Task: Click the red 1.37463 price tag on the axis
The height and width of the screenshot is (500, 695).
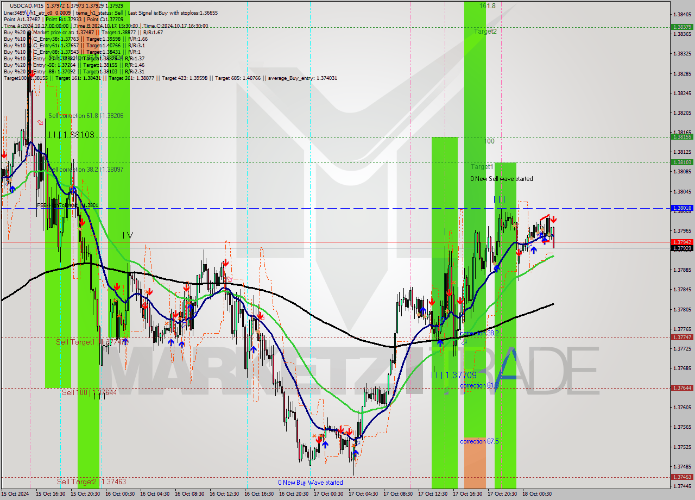Action: pyautogui.click(x=682, y=476)
